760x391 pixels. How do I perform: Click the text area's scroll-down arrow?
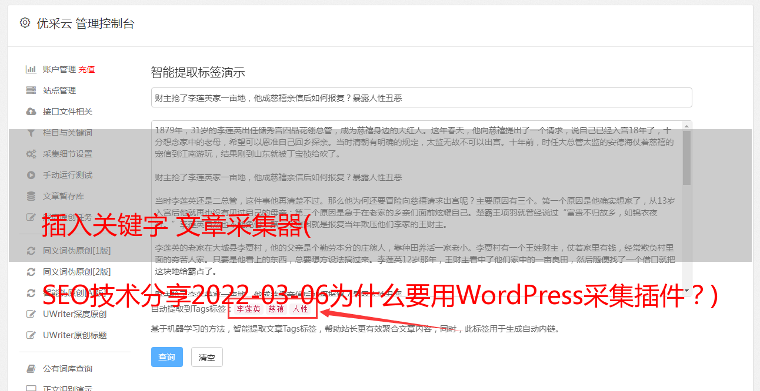click(x=686, y=291)
